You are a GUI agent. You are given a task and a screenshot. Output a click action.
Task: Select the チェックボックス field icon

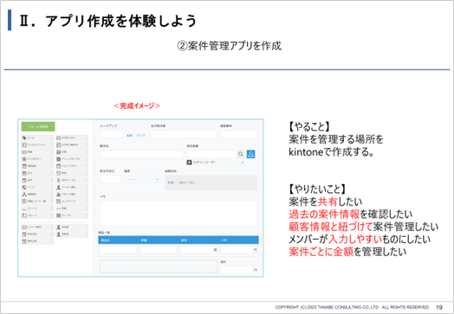tap(59, 159)
